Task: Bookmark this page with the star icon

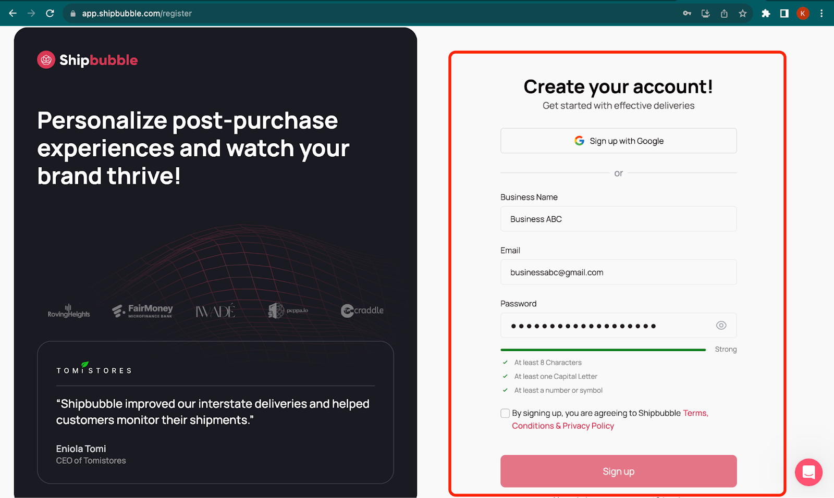Action: click(x=743, y=14)
